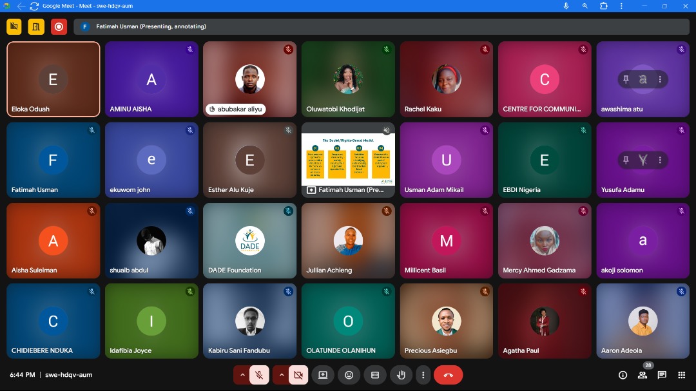Viewport: 696px width, 391px height.
Task: Click the Fatimah Usman presenting banner
Action: [382, 26]
